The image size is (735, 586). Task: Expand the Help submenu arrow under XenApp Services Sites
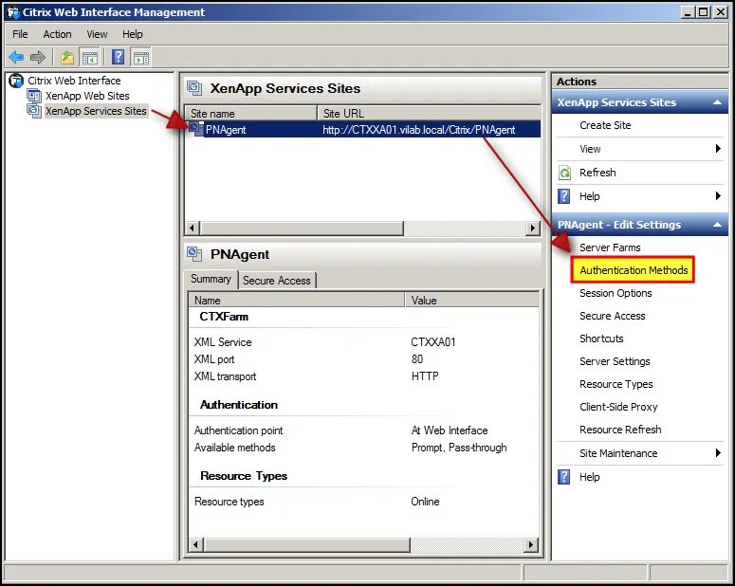(718, 196)
